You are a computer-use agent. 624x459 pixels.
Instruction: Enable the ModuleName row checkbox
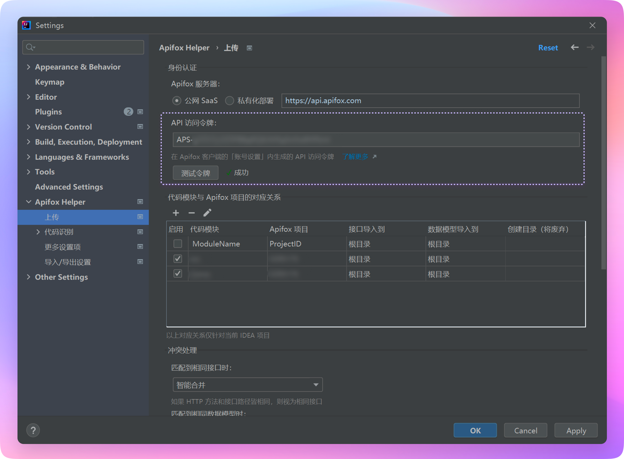pyautogui.click(x=178, y=244)
